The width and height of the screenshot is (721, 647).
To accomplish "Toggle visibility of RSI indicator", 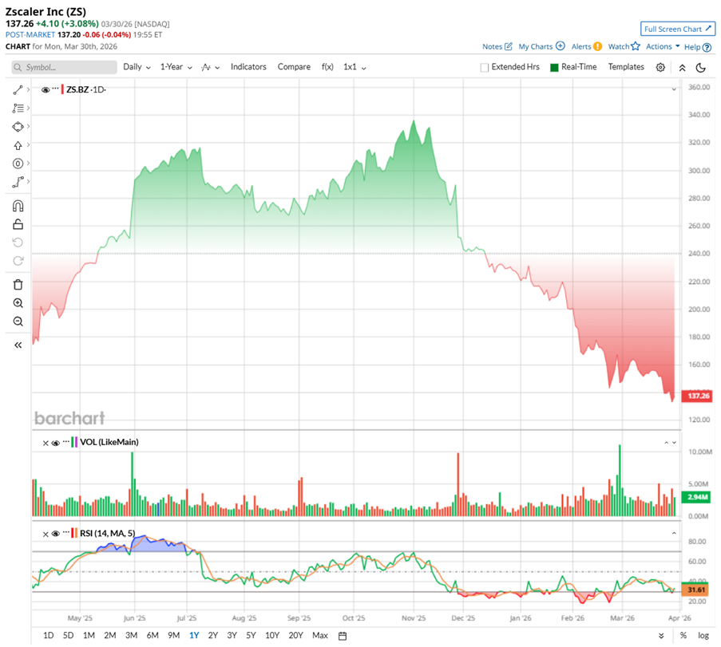I will [x=56, y=534].
